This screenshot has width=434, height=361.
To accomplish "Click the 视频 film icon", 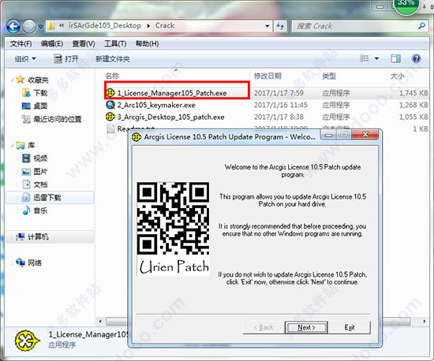I will tap(26, 158).
